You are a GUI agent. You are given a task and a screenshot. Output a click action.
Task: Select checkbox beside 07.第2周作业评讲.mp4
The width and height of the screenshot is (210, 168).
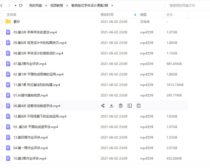pos(1,64)
